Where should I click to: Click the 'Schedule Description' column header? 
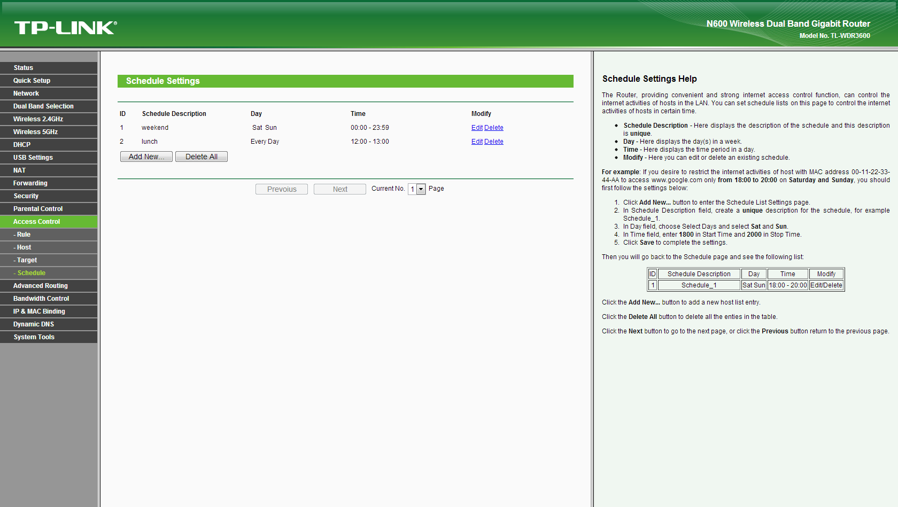174,114
